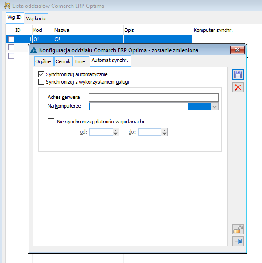Select checkbox of row with ID 1
Viewport: 262px width, 263px height.
[x=11, y=39]
